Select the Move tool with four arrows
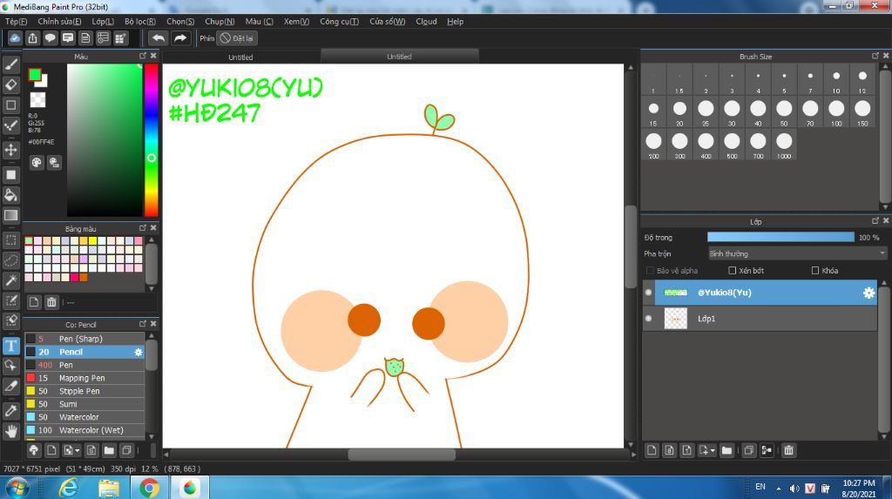The image size is (892, 499). tap(10, 150)
